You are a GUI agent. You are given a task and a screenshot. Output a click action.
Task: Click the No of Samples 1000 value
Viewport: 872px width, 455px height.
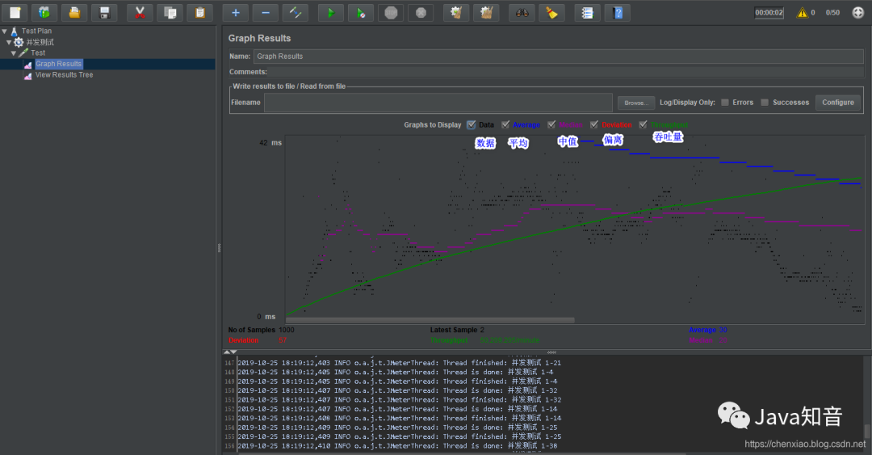[x=287, y=330]
